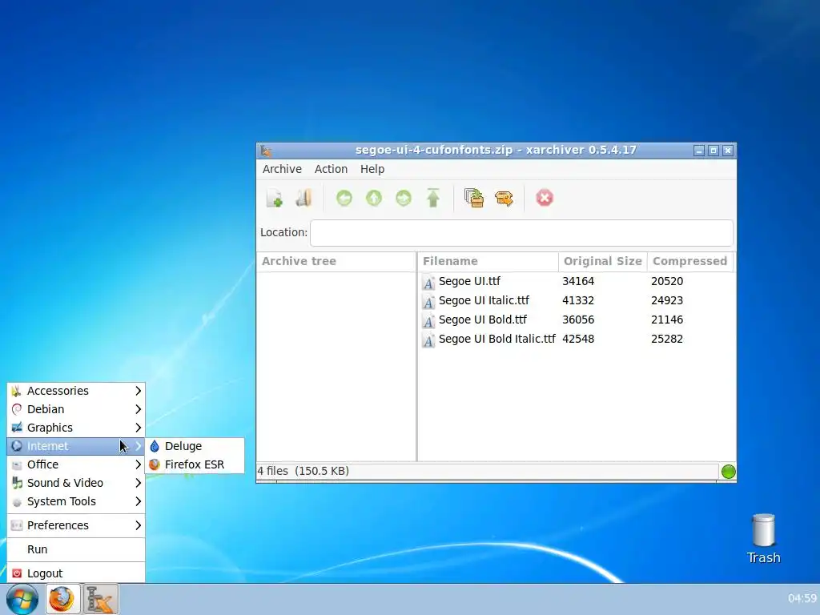Open the Action menu
The height and width of the screenshot is (615, 820).
[x=331, y=169]
